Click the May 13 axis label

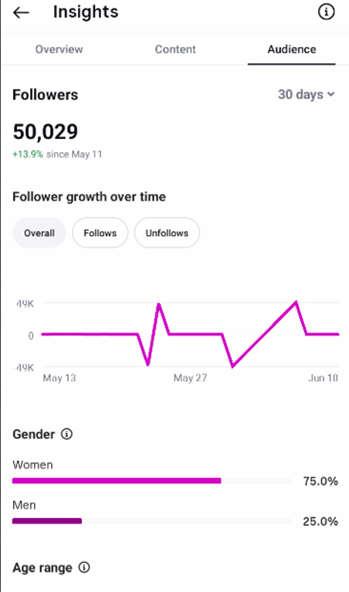[59, 378]
